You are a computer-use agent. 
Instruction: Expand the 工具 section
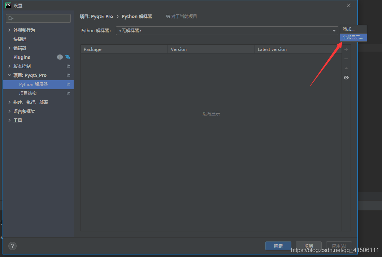9,120
